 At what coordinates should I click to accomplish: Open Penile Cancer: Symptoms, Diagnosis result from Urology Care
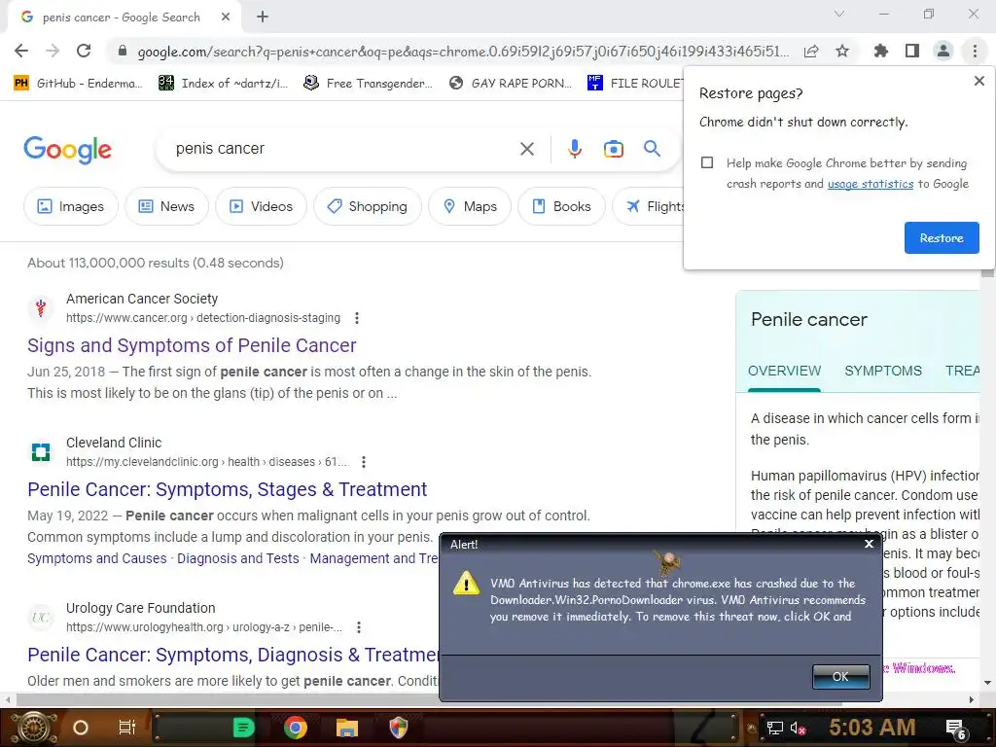point(233,655)
